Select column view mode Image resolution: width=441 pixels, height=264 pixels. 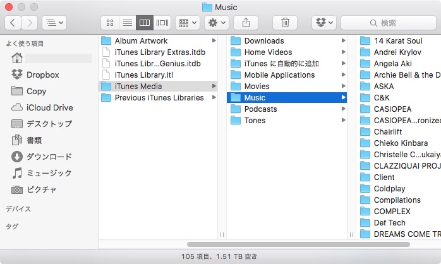coord(145,23)
